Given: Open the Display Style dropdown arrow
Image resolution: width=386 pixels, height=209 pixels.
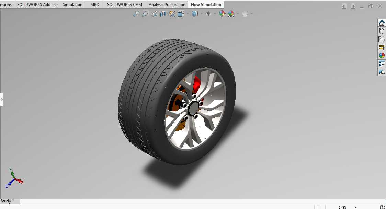Looking at the screenshot, I should point(201,14).
